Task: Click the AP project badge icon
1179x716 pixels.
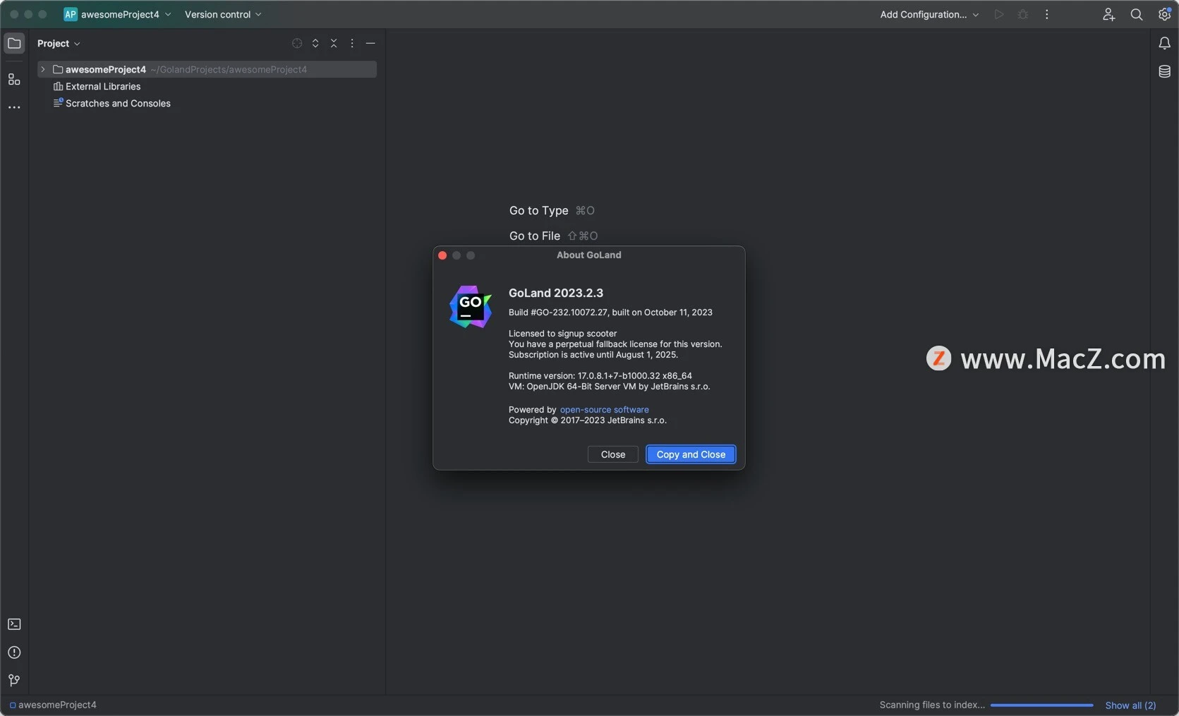Action: 71,14
